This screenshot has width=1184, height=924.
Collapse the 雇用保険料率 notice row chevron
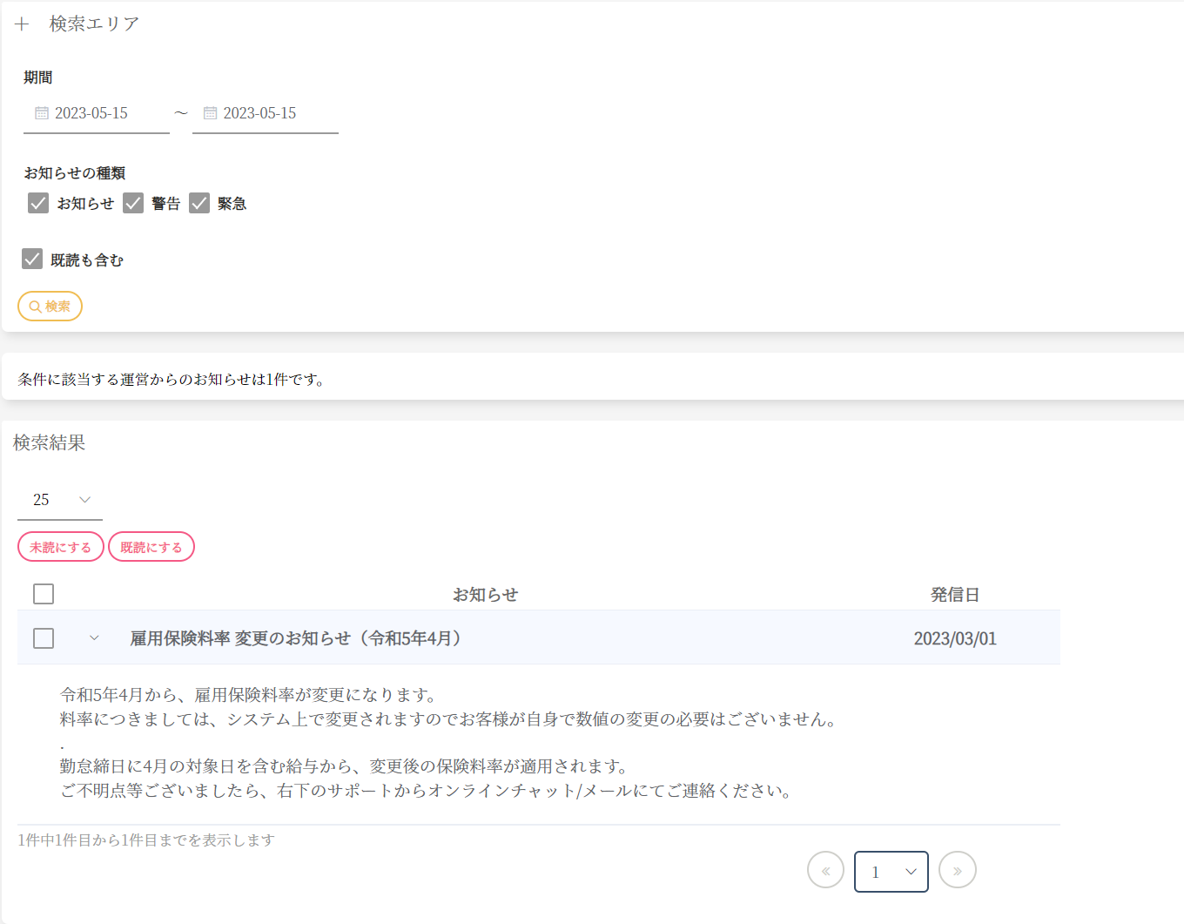94,638
